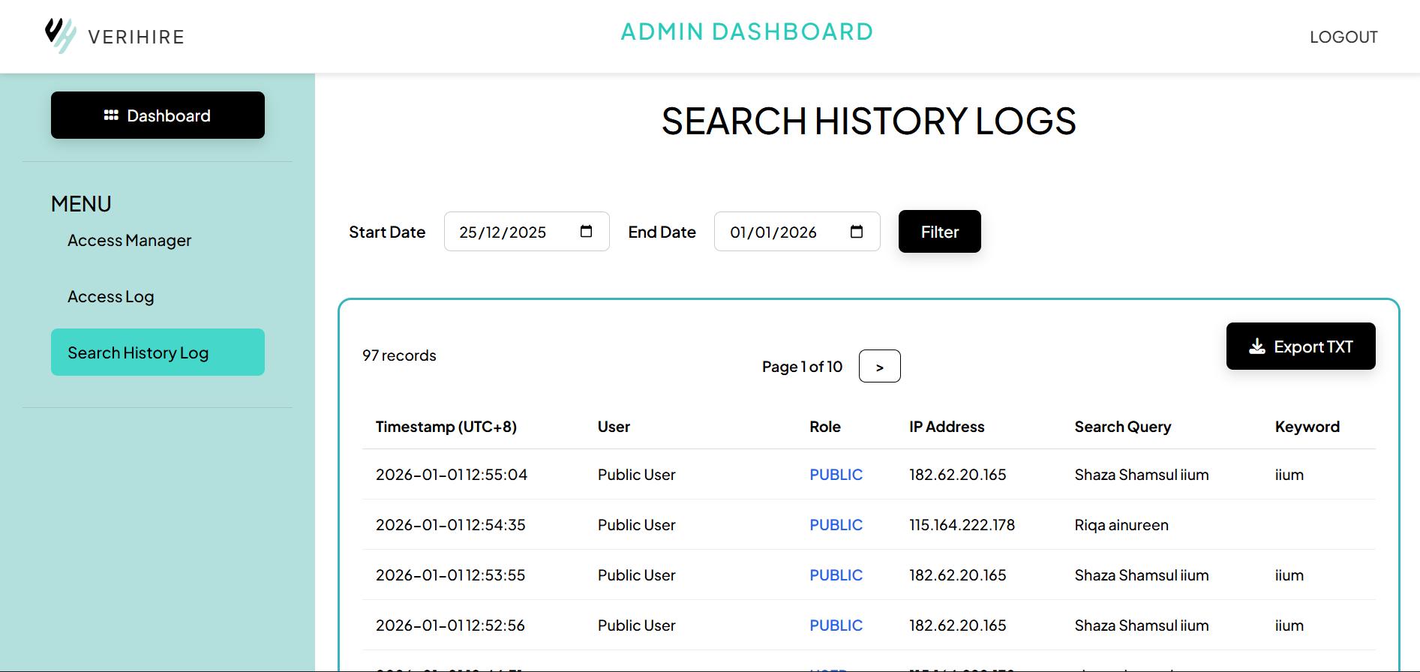Screen dimensions: 1420x672
Task: Click the Timestamp (UTC+8) column header
Action: 446,427
